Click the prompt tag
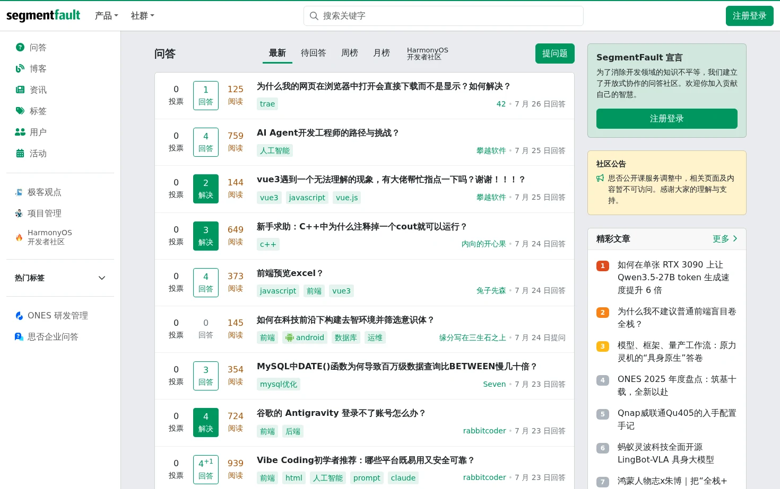The height and width of the screenshot is (489, 780). [x=367, y=478]
